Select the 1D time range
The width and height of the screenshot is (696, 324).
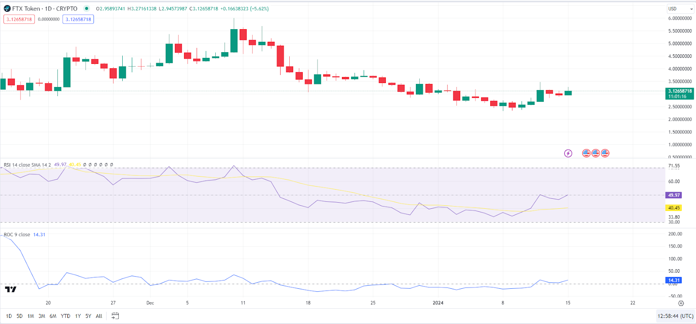coord(9,316)
